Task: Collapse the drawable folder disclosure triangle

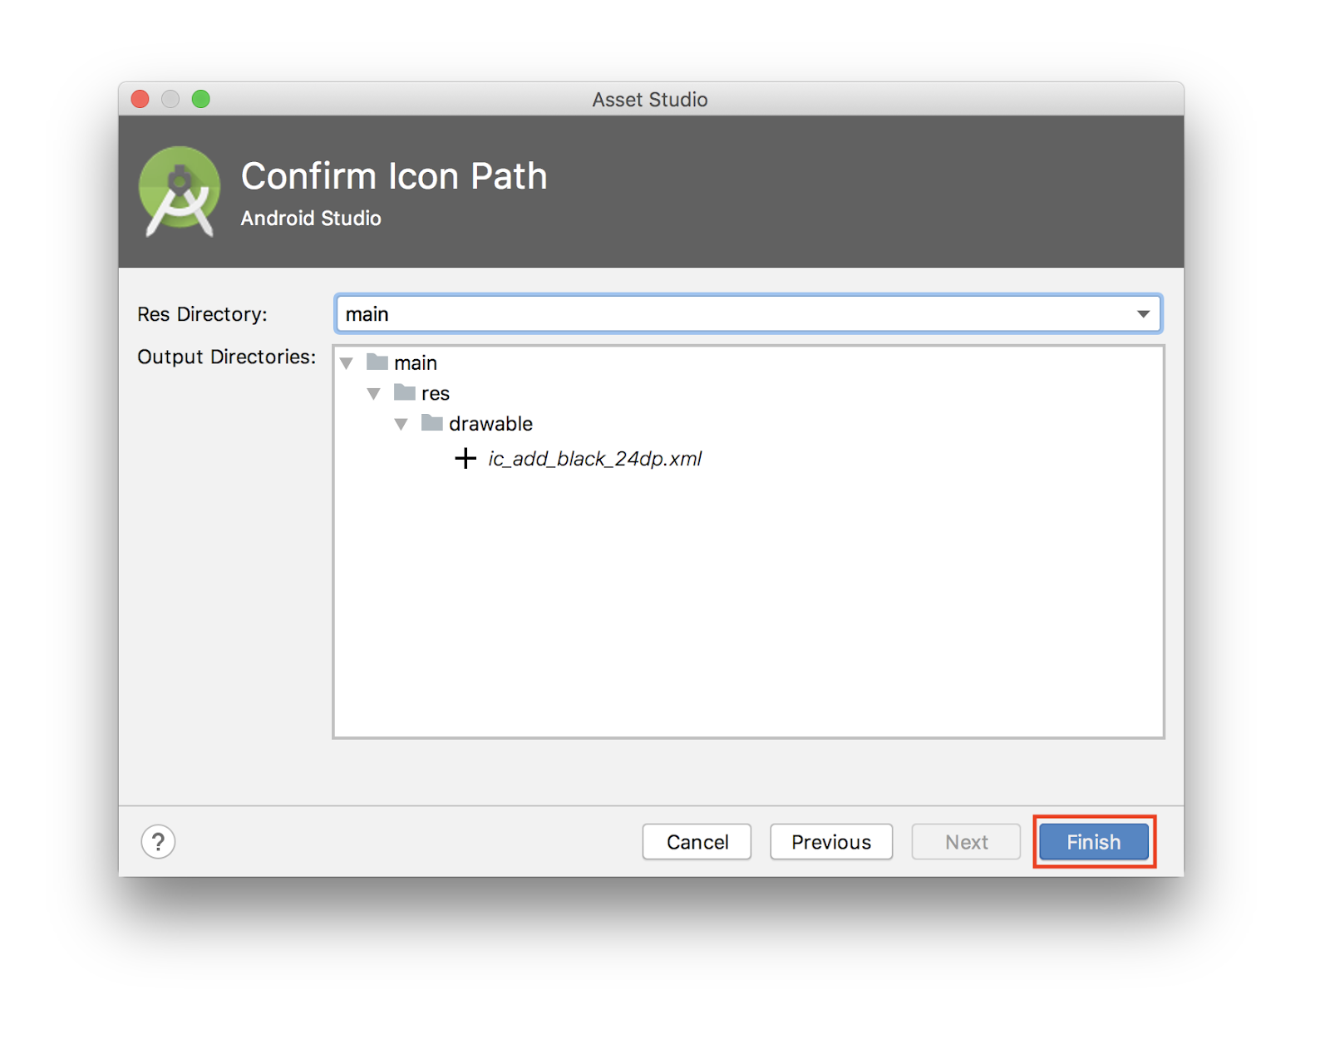Action: pos(401,425)
